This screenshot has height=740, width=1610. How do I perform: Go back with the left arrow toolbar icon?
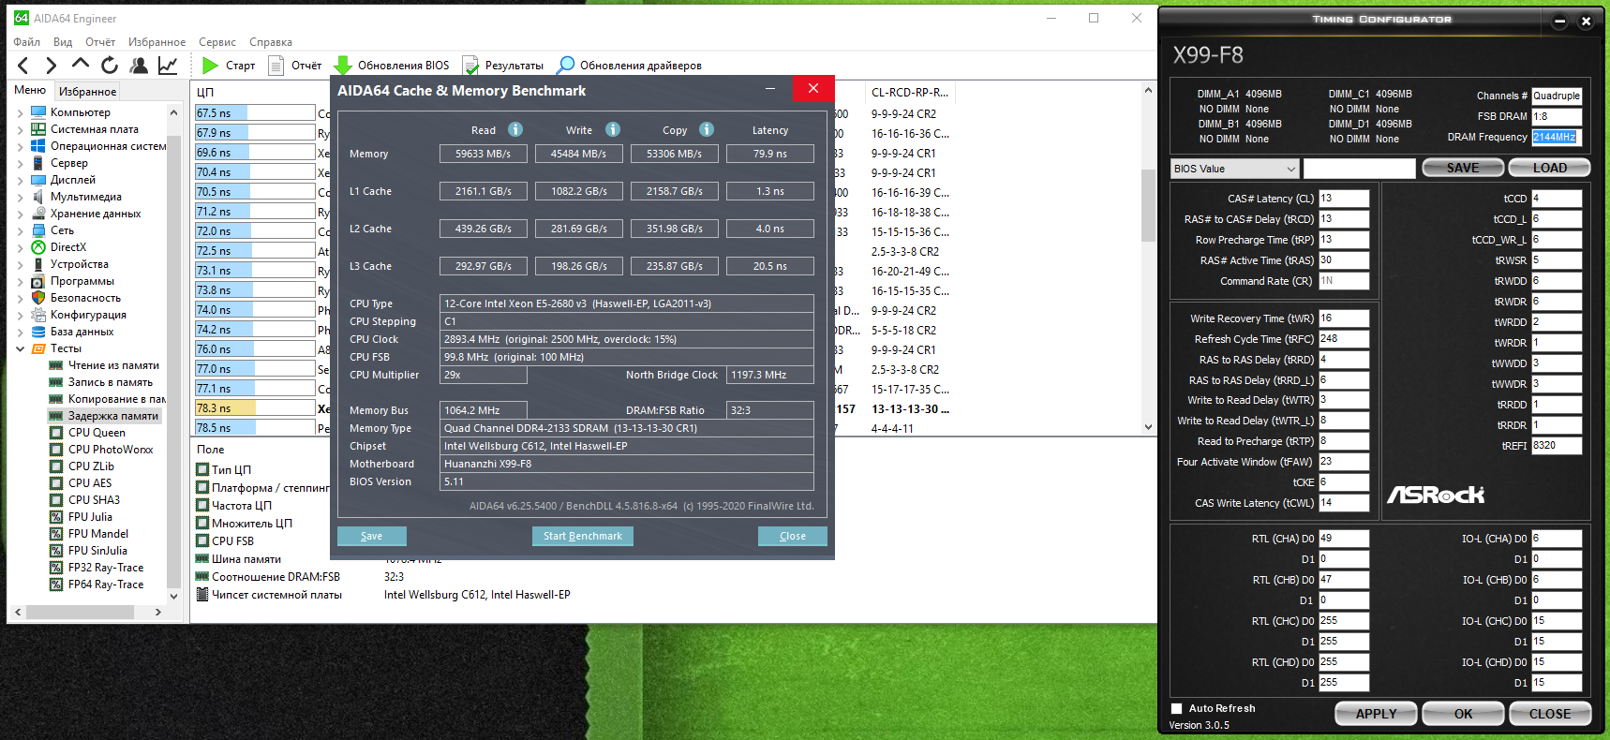point(23,65)
